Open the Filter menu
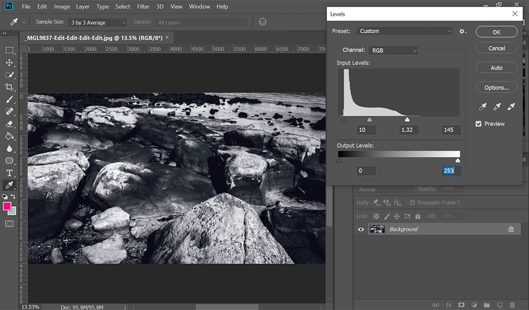The height and width of the screenshot is (310, 529). point(143,6)
